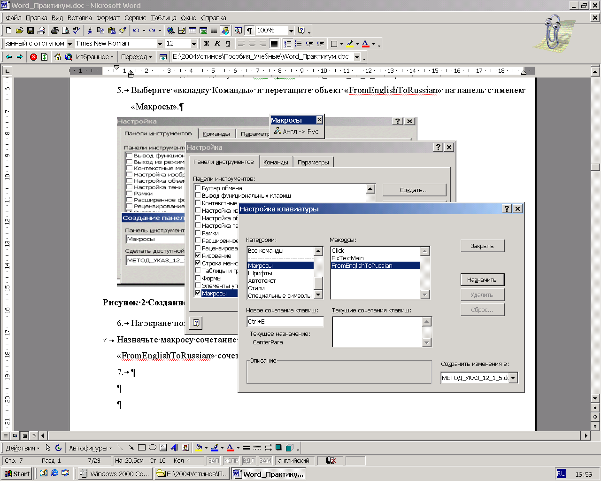Open the Сервис menu

tap(135, 18)
